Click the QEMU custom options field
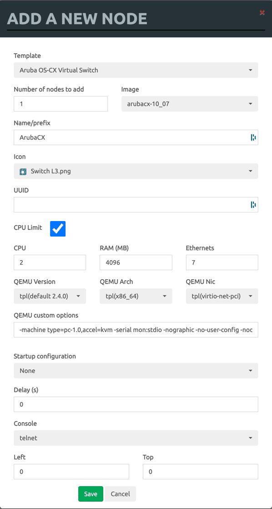This screenshot has width=272, height=509. click(136, 330)
